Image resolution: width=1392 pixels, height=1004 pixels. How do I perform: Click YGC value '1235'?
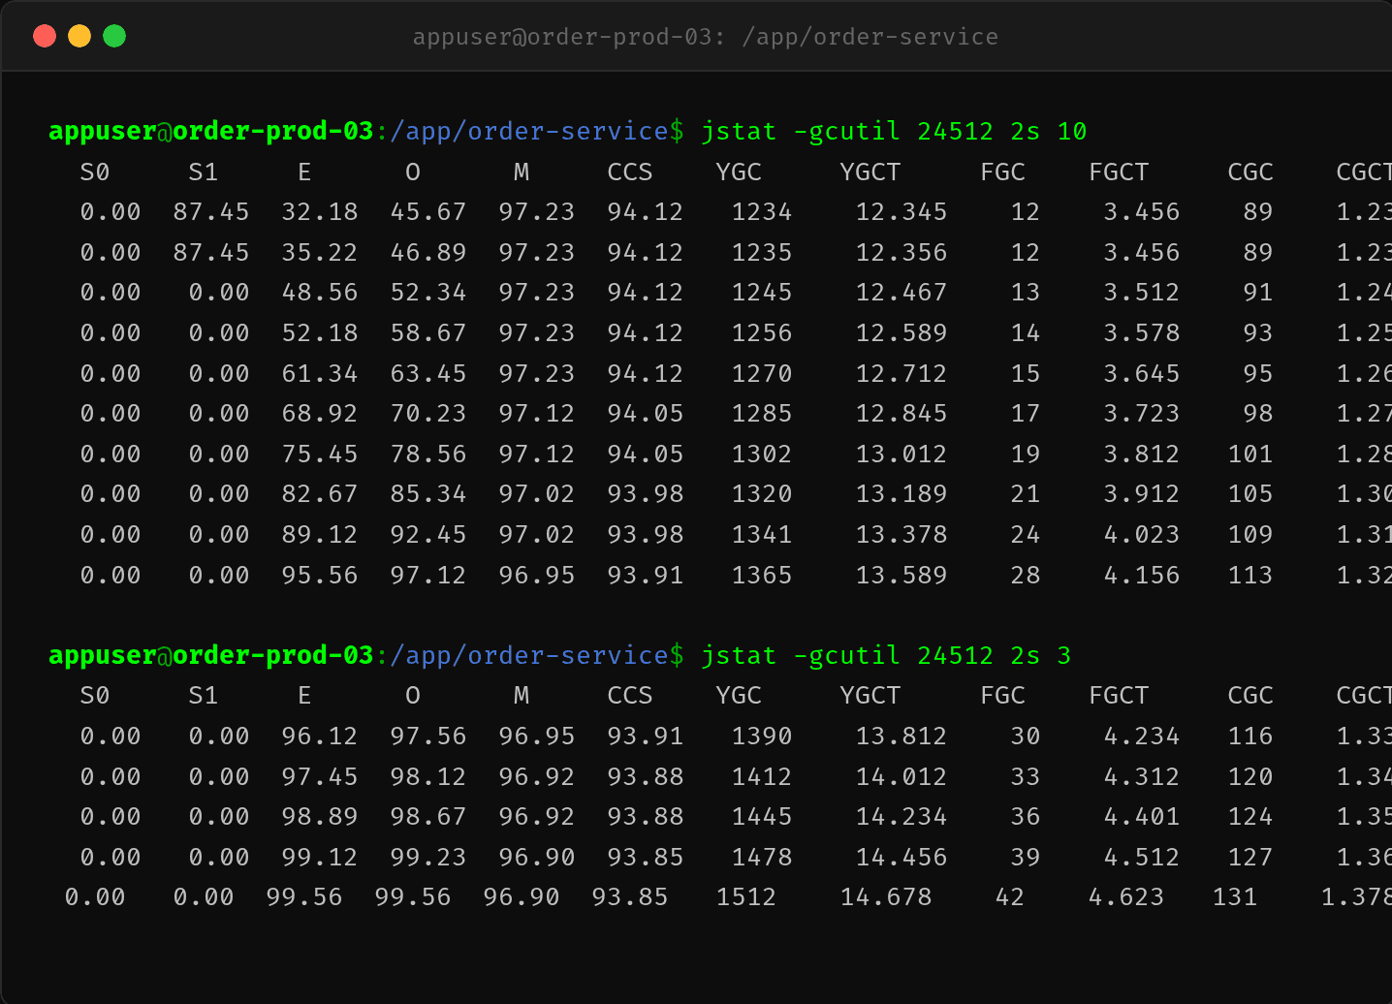point(762,252)
